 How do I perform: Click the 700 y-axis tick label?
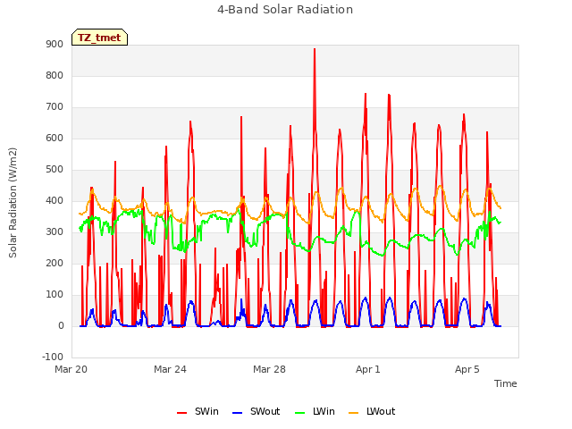(x=55, y=107)
